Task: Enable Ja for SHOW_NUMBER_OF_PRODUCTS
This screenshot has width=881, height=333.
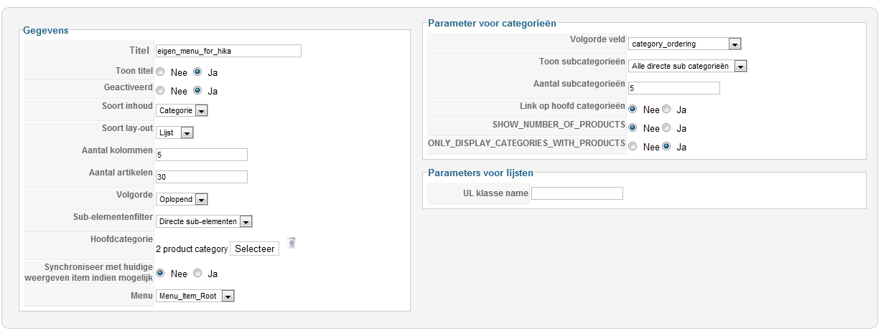Action: click(667, 128)
